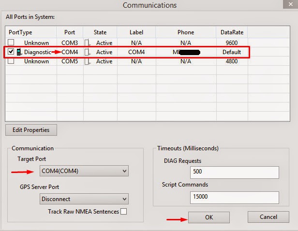Click the 4800 data rate cell

[232, 61]
